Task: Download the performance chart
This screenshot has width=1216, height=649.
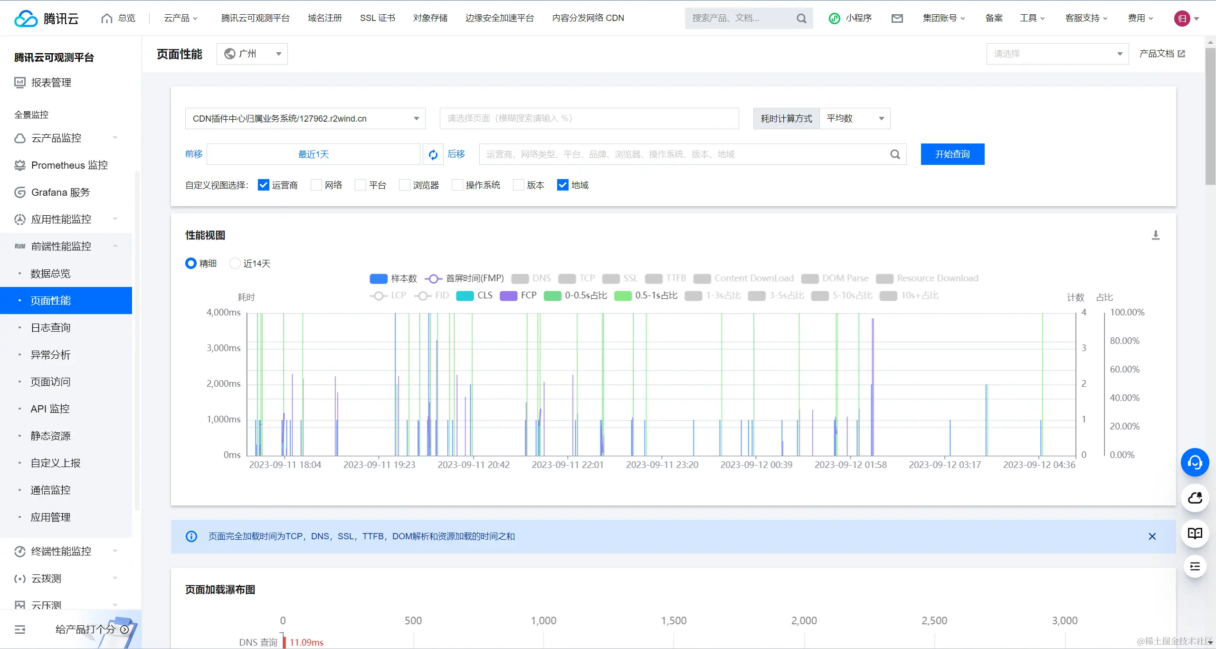Action: pos(1156,235)
